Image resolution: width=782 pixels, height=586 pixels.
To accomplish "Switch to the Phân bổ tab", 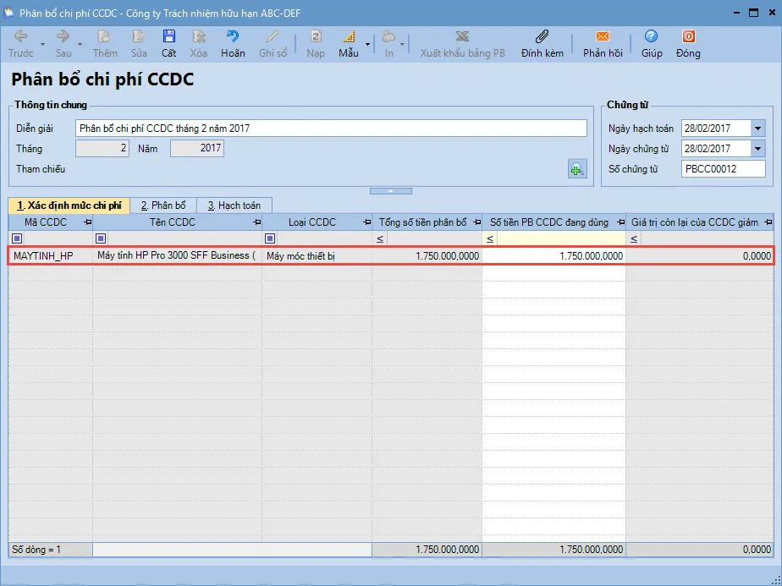I will click(x=163, y=205).
